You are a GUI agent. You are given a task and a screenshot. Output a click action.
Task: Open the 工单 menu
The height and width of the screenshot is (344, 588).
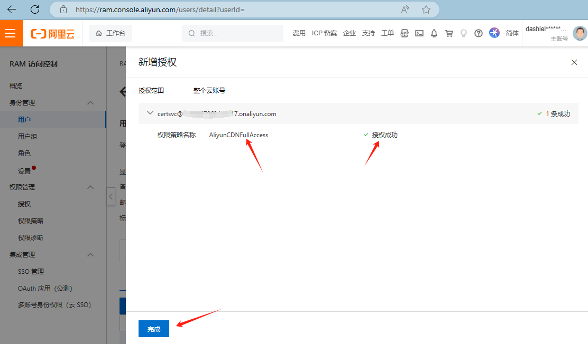click(x=388, y=33)
